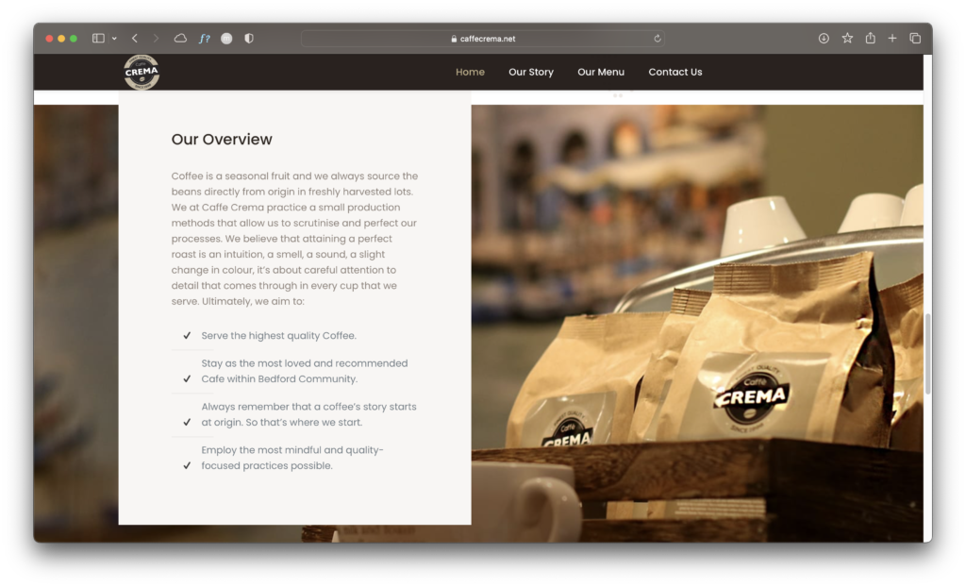966x587 pixels.
Task: Click the Caffe Crema logo
Action: tap(142, 72)
